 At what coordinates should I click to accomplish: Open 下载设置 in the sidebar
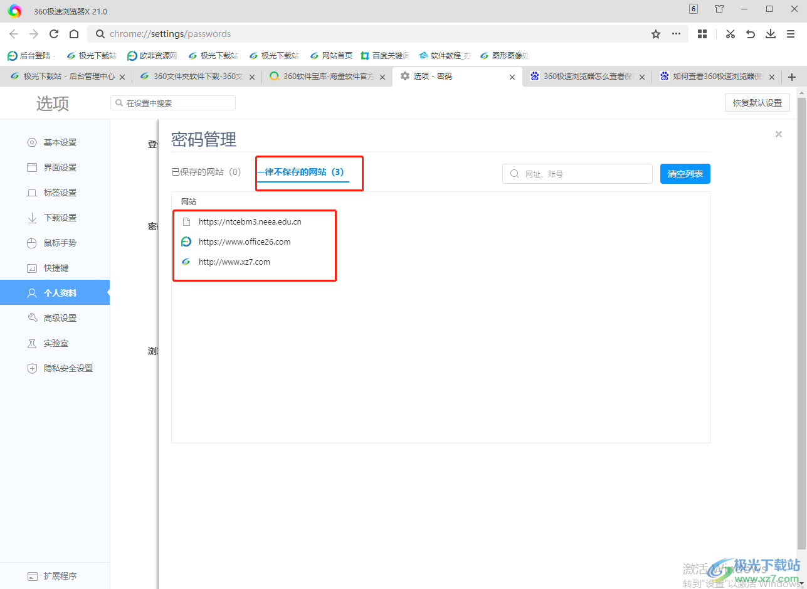tap(55, 218)
